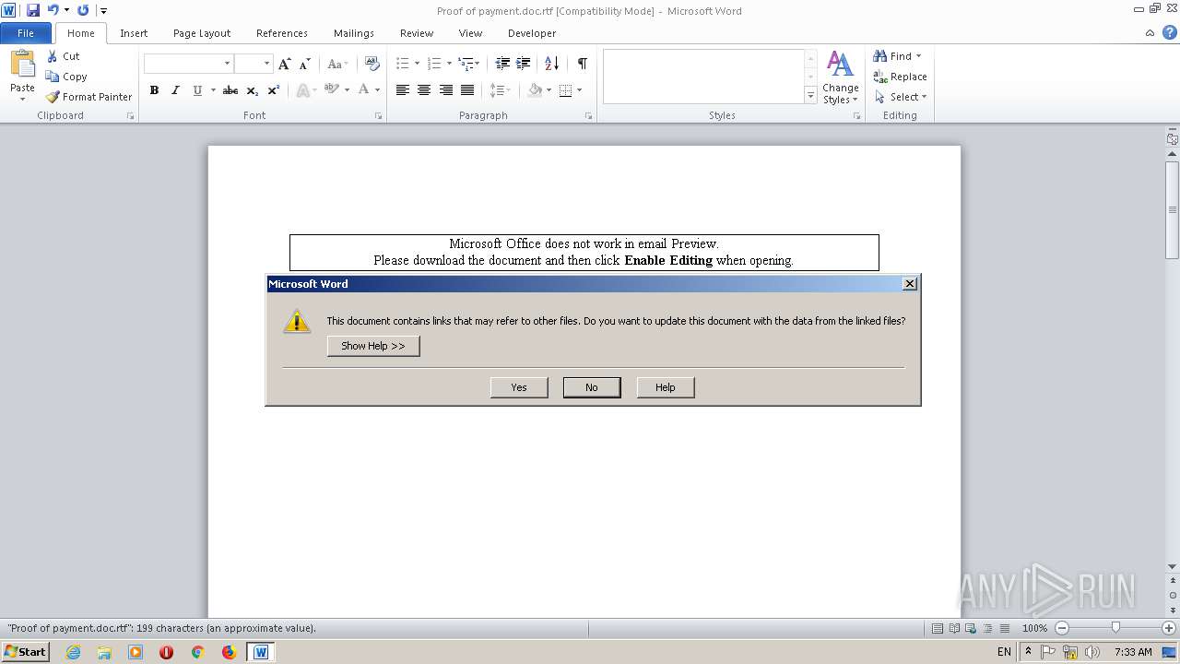The height and width of the screenshot is (664, 1180).
Task: Open the File tab
Action: pyautogui.click(x=26, y=33)
